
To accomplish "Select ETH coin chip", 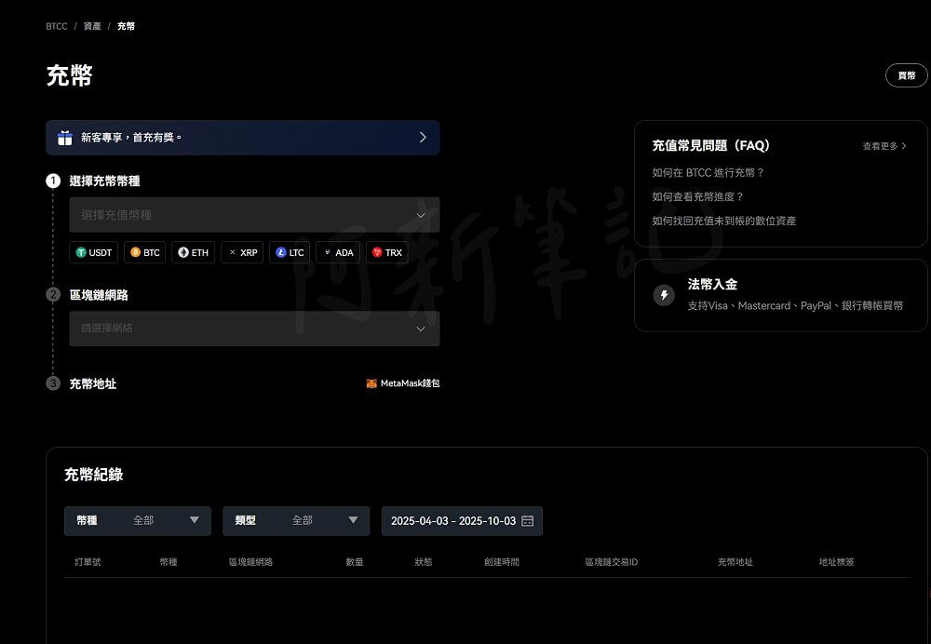I will 193,252.
